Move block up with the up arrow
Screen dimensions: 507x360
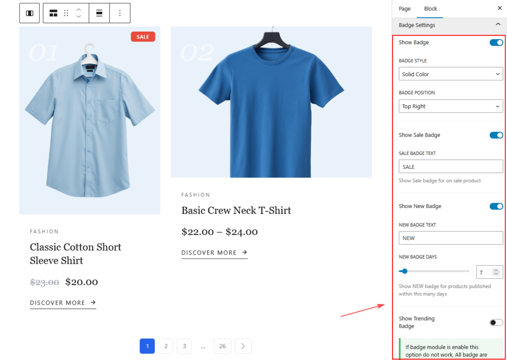79,9
